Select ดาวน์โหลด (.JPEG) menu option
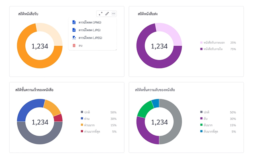The width and height of the screenshot is (253, 160). coord(90,38)
